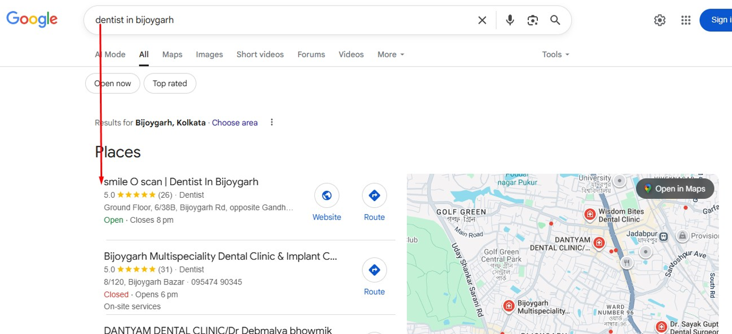Open the Videos tab
The height and width of the screenshot is (334, 732).
[351, 54]
